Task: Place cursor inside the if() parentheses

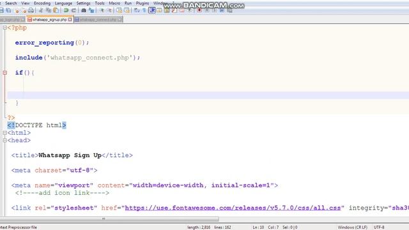Action: (27, 73)
